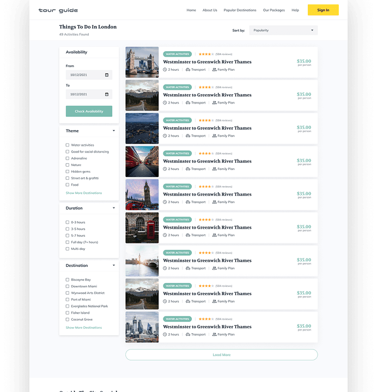Collapse the Duration filter section arrow
The width and height of the screenshot is (377, 392).
114,208
